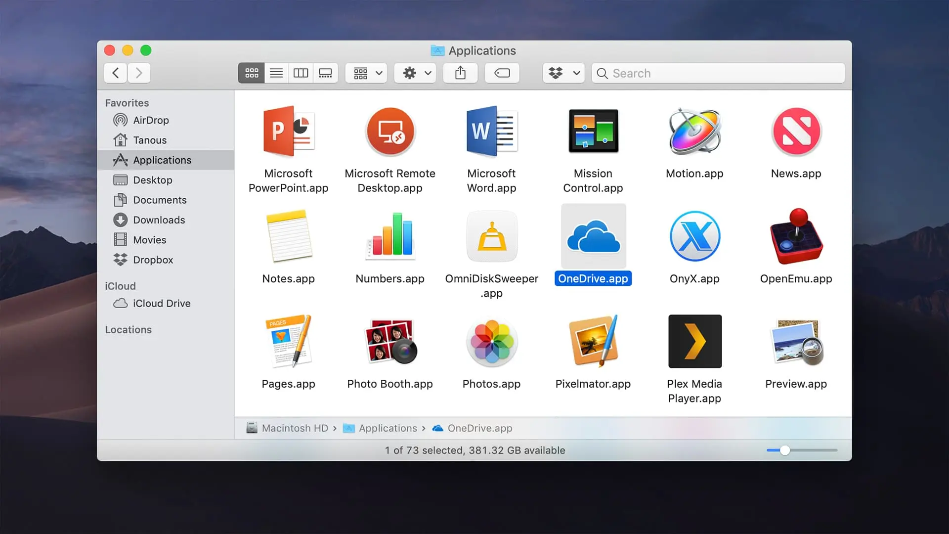
Task: Click the Edit Tags toolbar button
Action: [x=502, y=73]
